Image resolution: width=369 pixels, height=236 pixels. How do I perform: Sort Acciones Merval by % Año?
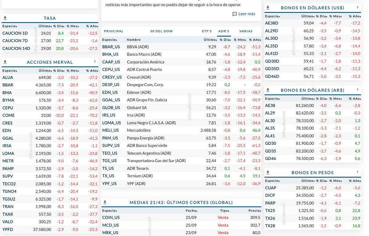coord(92,70)
